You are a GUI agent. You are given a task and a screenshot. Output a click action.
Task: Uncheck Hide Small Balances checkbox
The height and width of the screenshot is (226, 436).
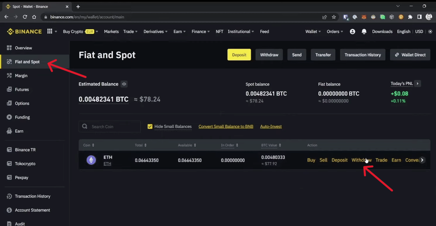point(150,126)
